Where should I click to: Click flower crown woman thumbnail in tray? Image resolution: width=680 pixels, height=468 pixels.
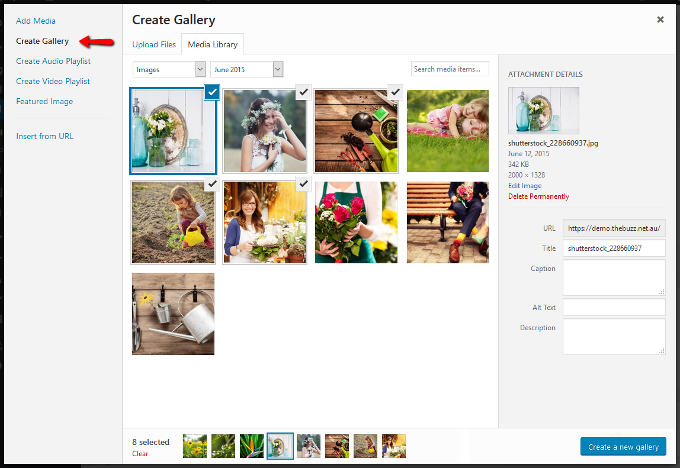(309, 446)
